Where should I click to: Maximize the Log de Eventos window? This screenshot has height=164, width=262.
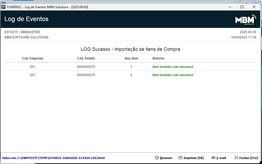(x=242, y=7)
